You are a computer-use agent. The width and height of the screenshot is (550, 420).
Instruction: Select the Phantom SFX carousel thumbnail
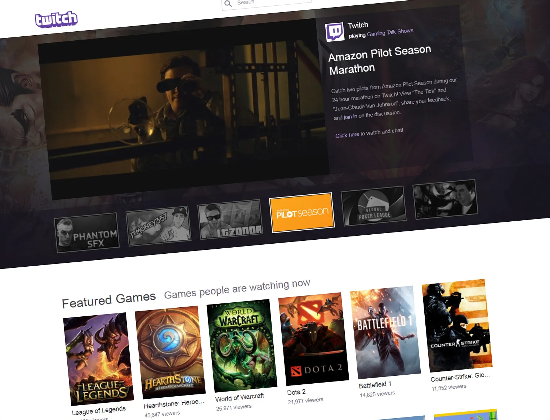click(x=87, y=233)
